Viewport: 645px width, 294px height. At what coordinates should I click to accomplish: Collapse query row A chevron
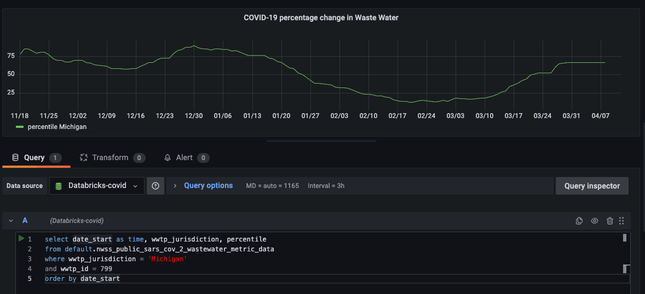(11, 221)
